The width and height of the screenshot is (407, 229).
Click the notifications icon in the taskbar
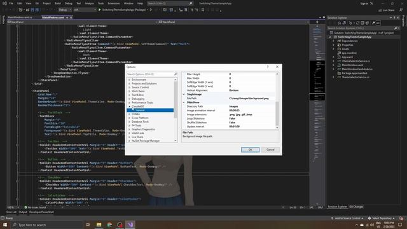(400, 225)
